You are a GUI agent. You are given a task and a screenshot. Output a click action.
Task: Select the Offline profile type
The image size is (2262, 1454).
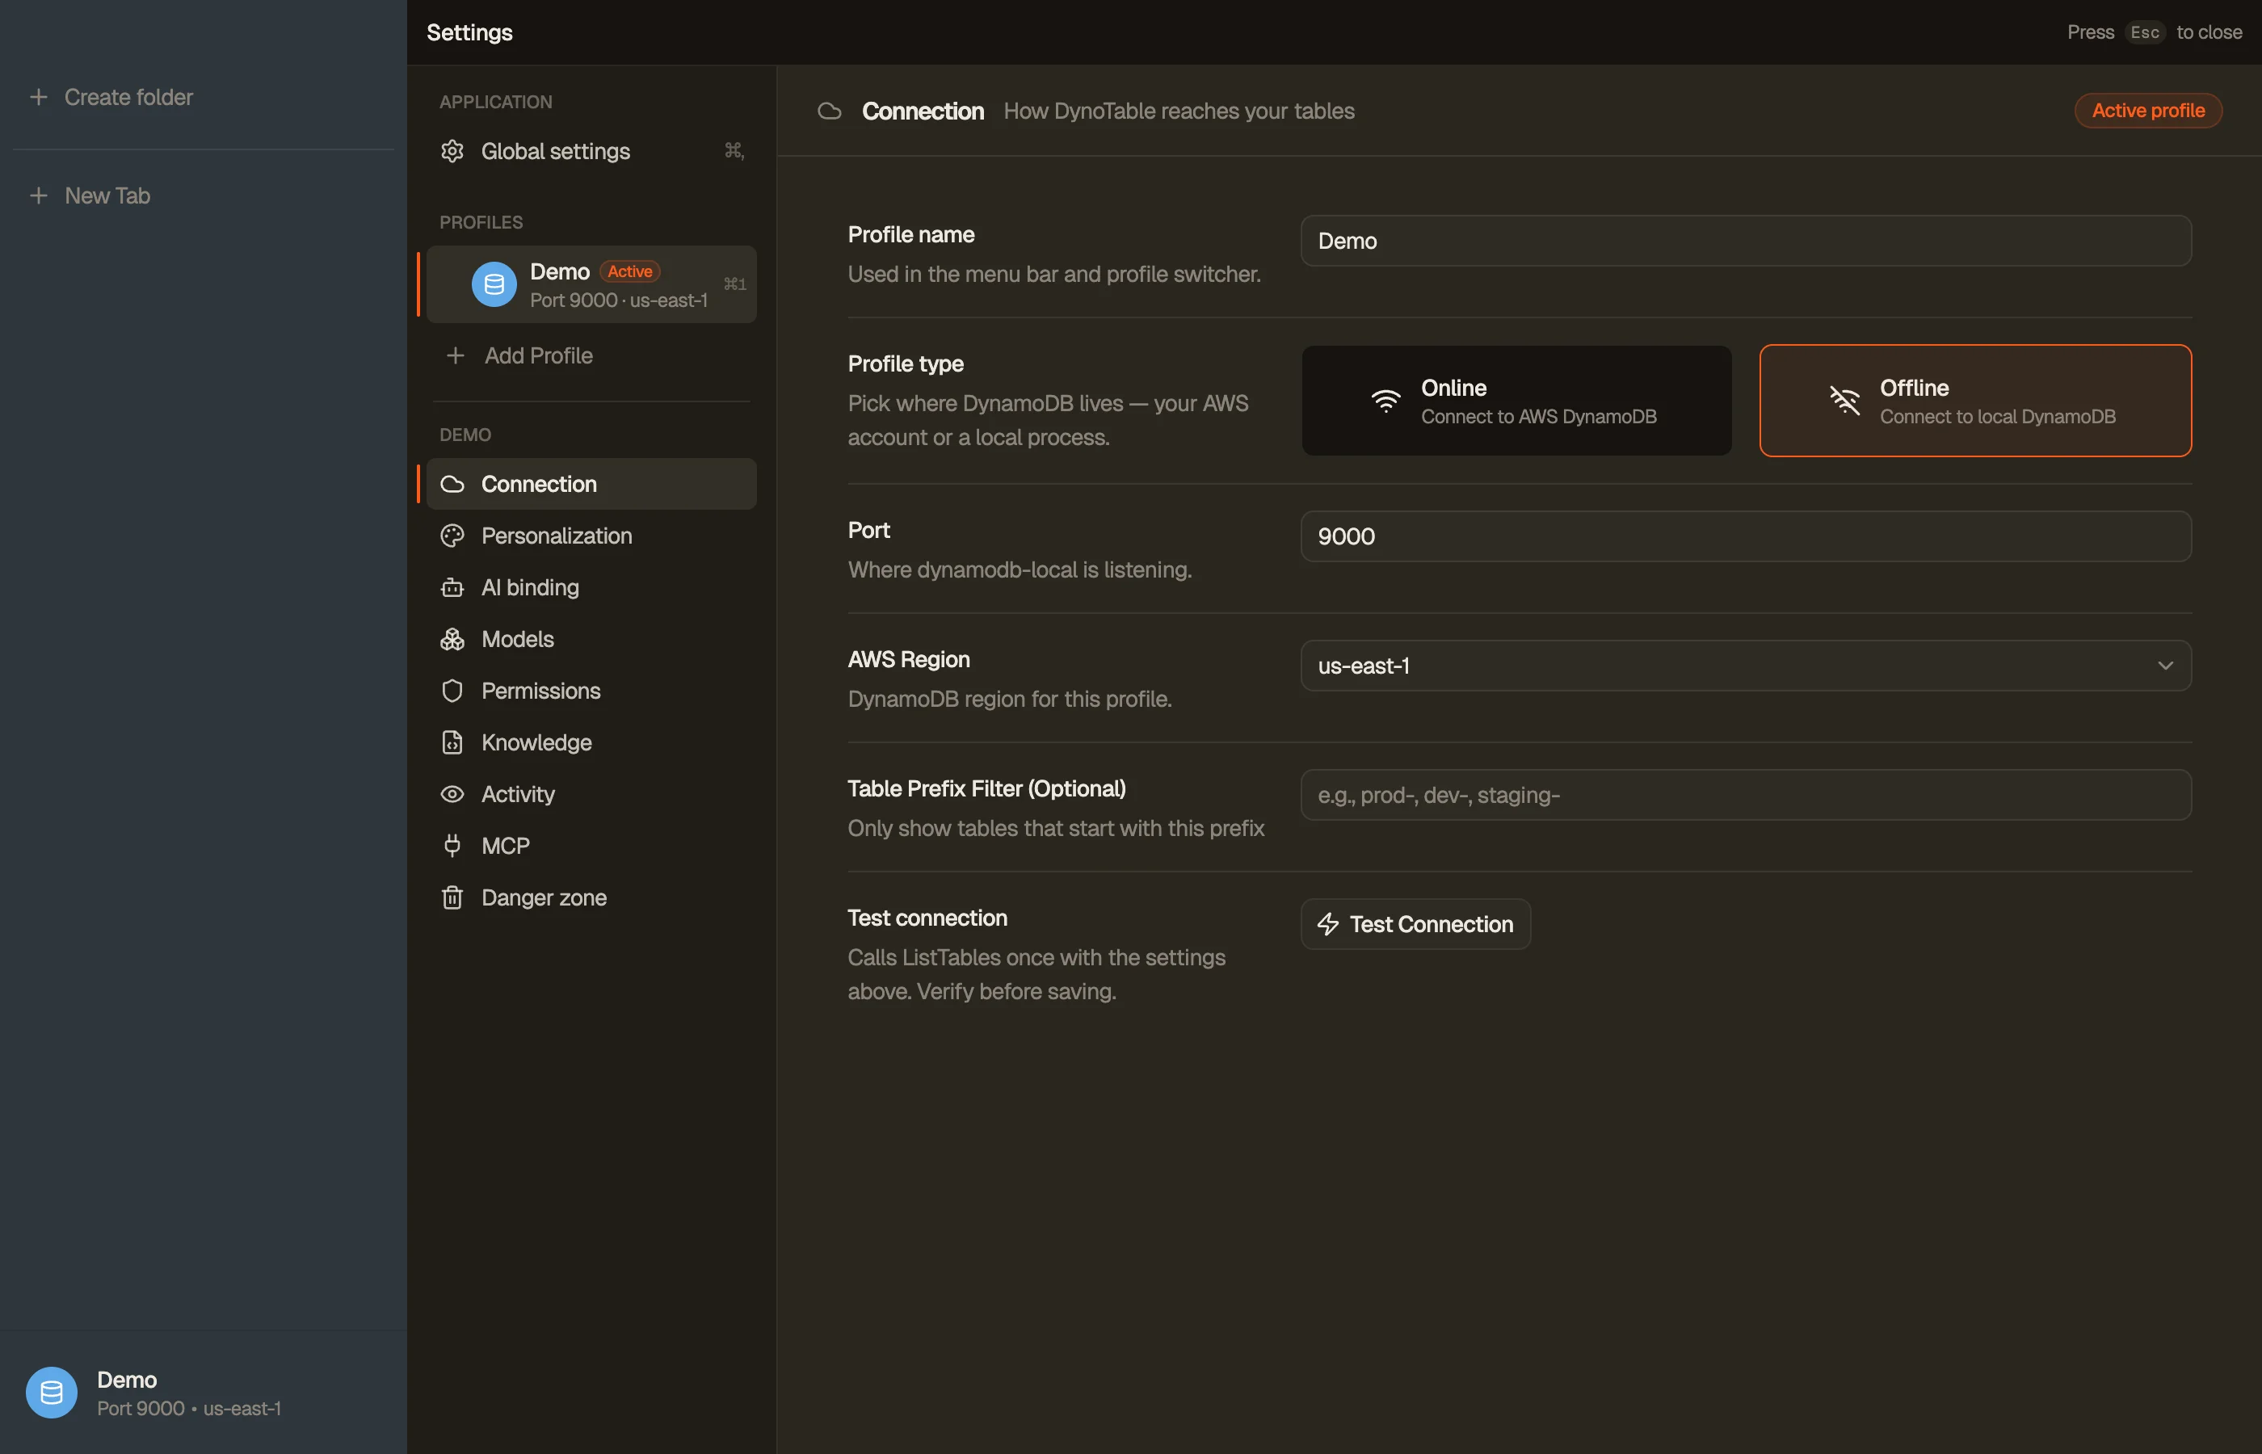[1975, 401]
